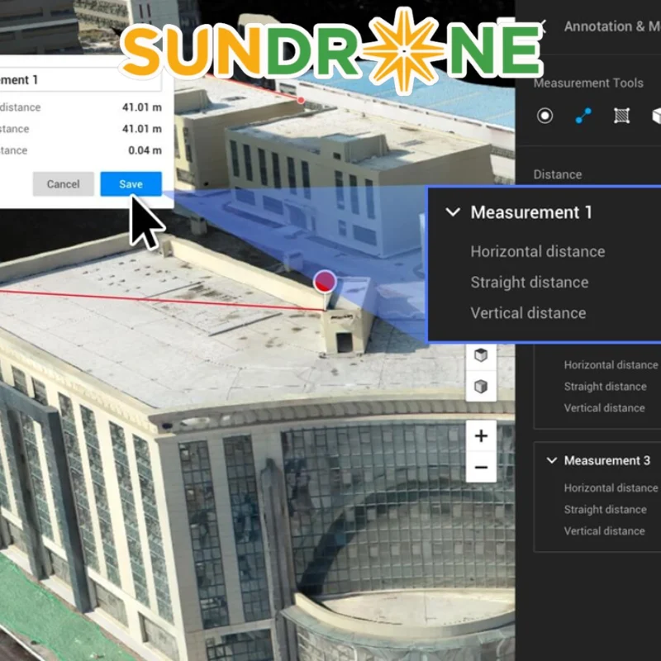The width and height of the screenshot is (661, 661).
Task: Save the measurement in the dialog
Action: point(131,183)
